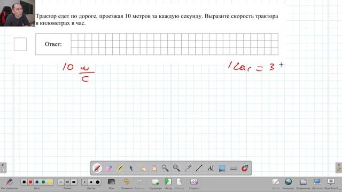
Task: Go to previous page with Назад
Action: [x=168, y=184]
